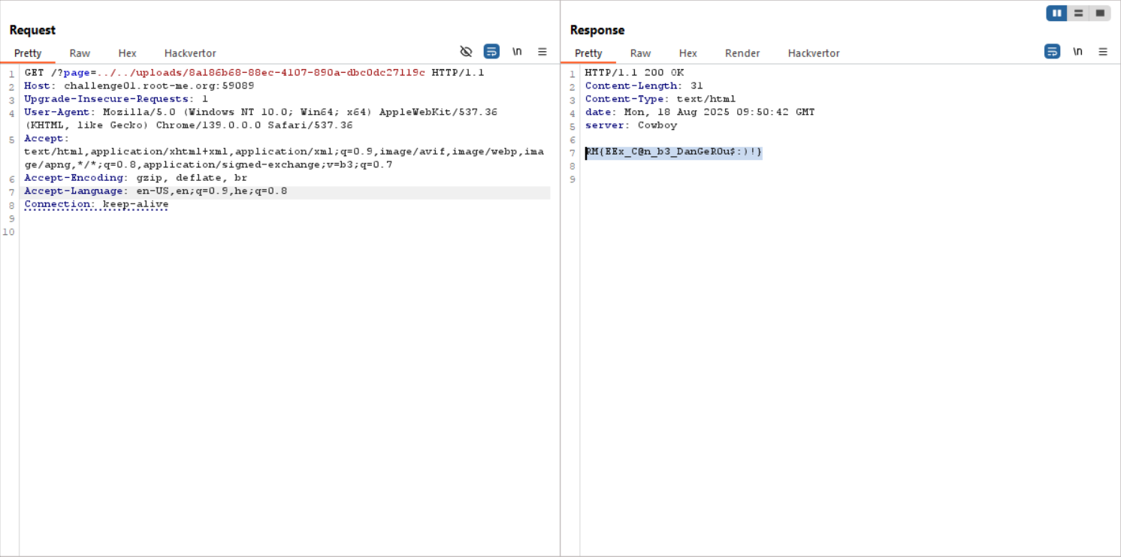
Task: Open the Raw tab in Request
Action: click(80, 53)
